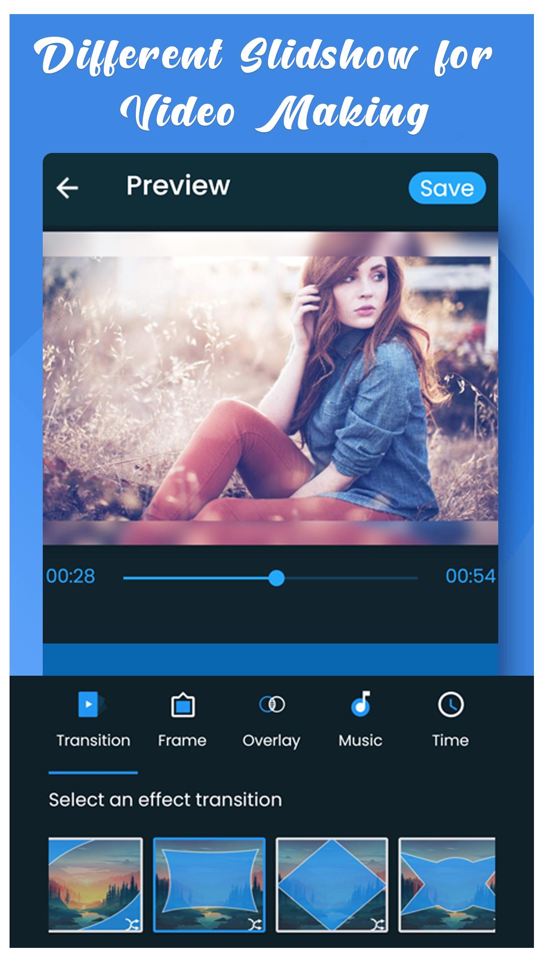This screenshot has width=543, height=966.
Task: Click shuffle icon on the pincushion transition thumbnail
Action: pyautogui.click(x=255, y=924)
